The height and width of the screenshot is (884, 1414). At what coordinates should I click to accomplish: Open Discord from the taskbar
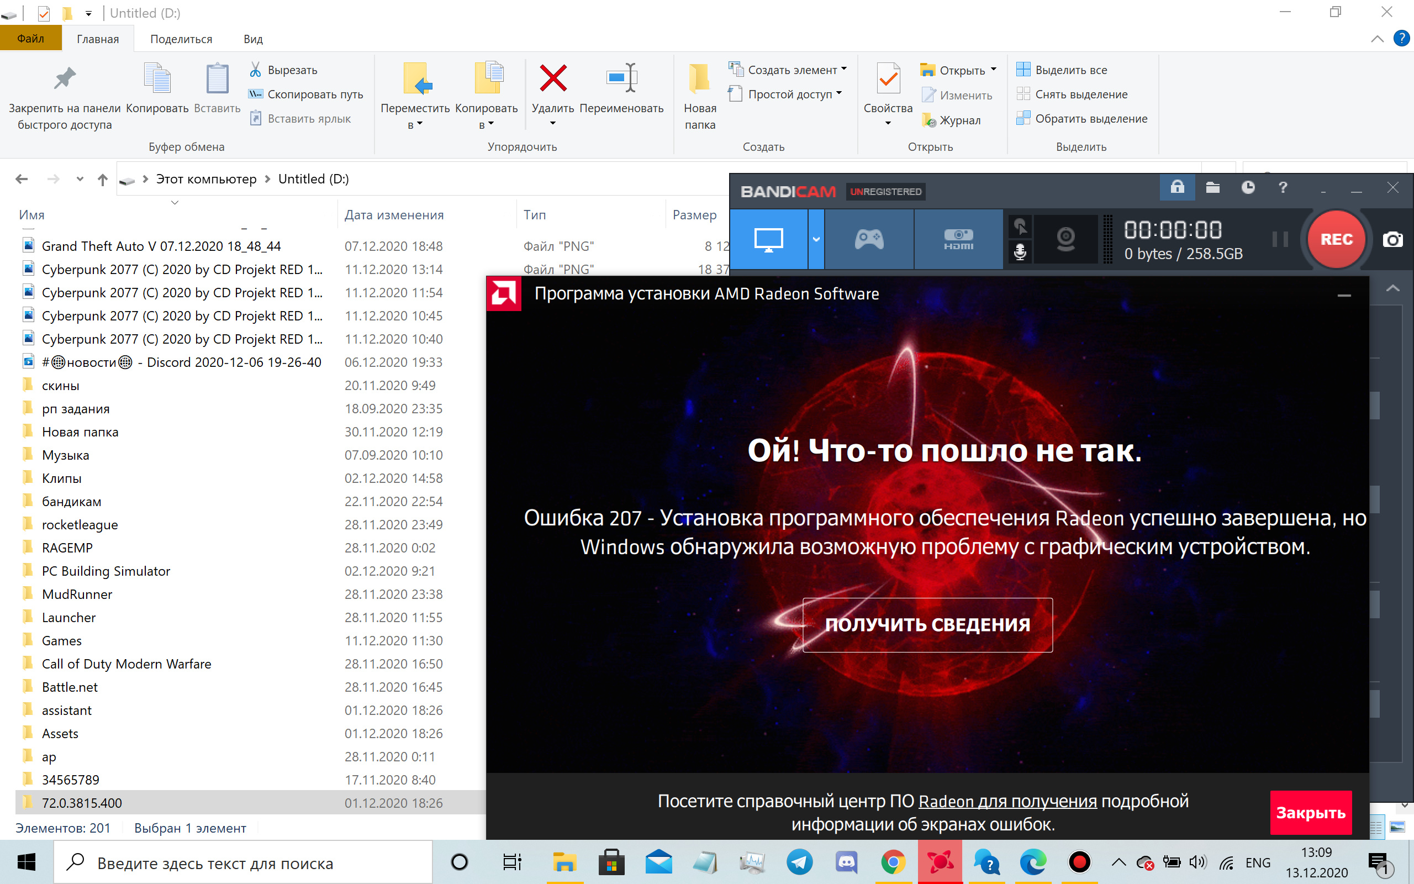846,862
